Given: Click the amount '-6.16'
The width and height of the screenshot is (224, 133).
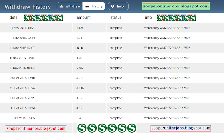Looking at the screenshot, I should click(79, 48).
